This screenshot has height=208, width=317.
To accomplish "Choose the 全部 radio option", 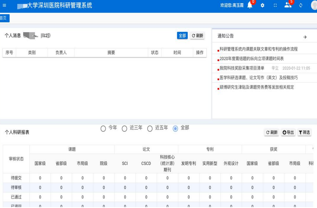I will [176, 129].
